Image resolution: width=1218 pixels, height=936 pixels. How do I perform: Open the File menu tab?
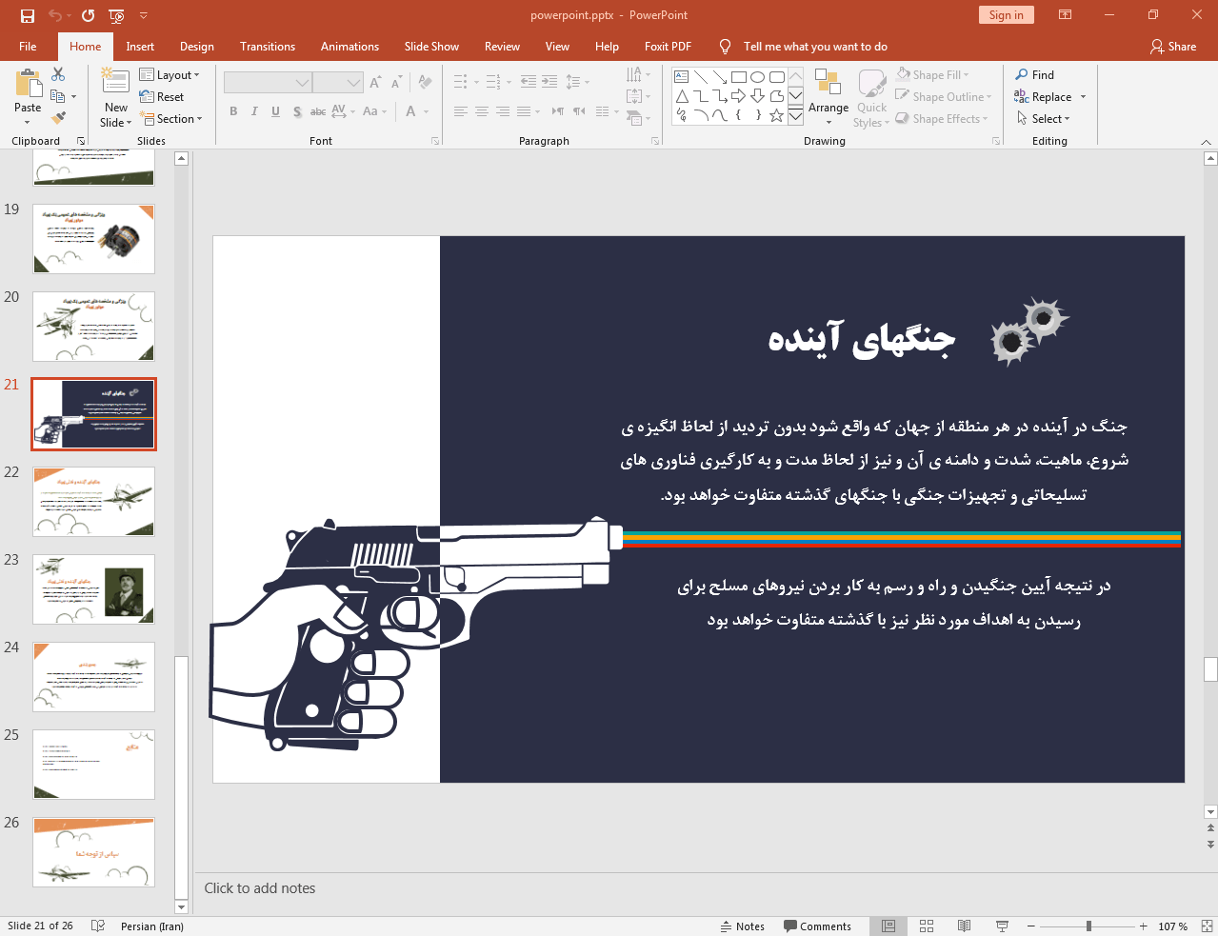pyautogui.click(x=28, y=46)
